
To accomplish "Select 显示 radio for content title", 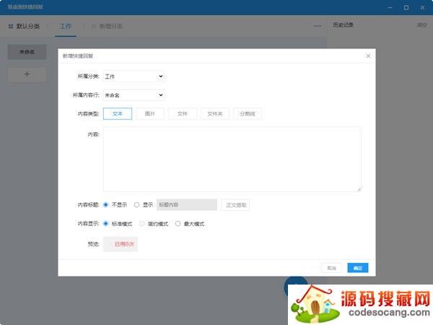I will [x=136, y=205].
